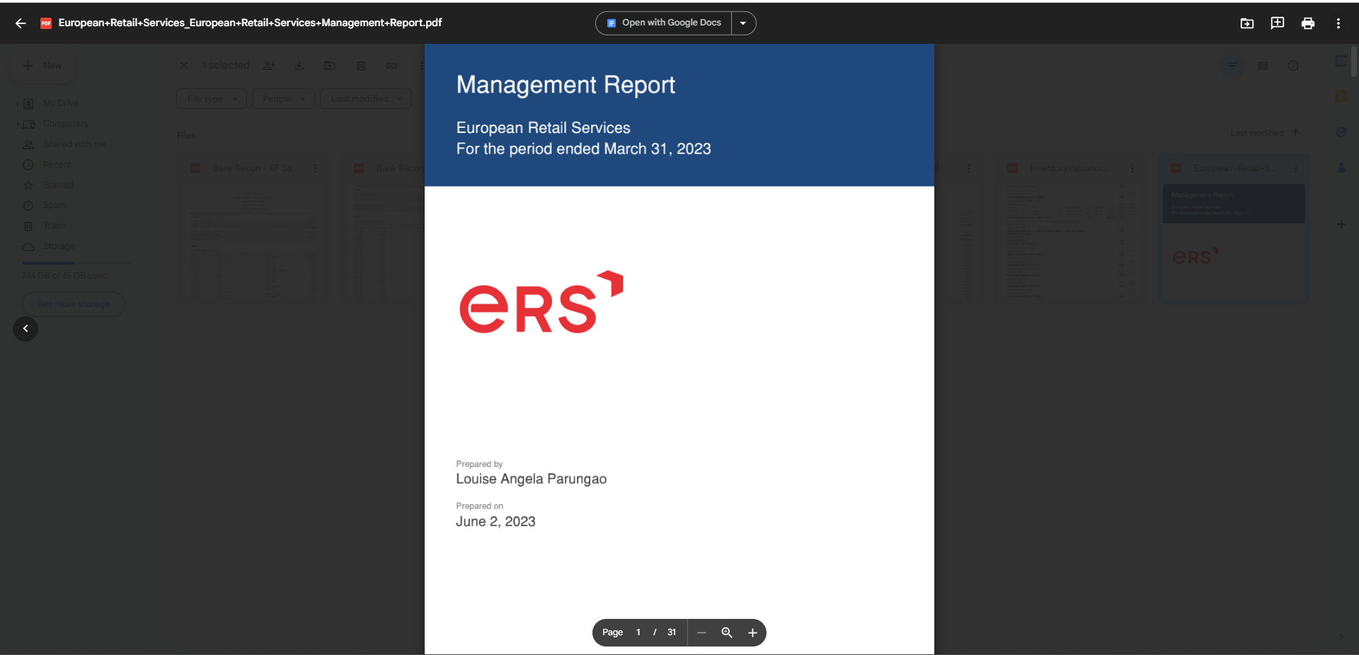Image resolution: width=1359 pixels, height=655 pixels.
Task: Open Recent in the sidebar
Action: click(57, 165)
